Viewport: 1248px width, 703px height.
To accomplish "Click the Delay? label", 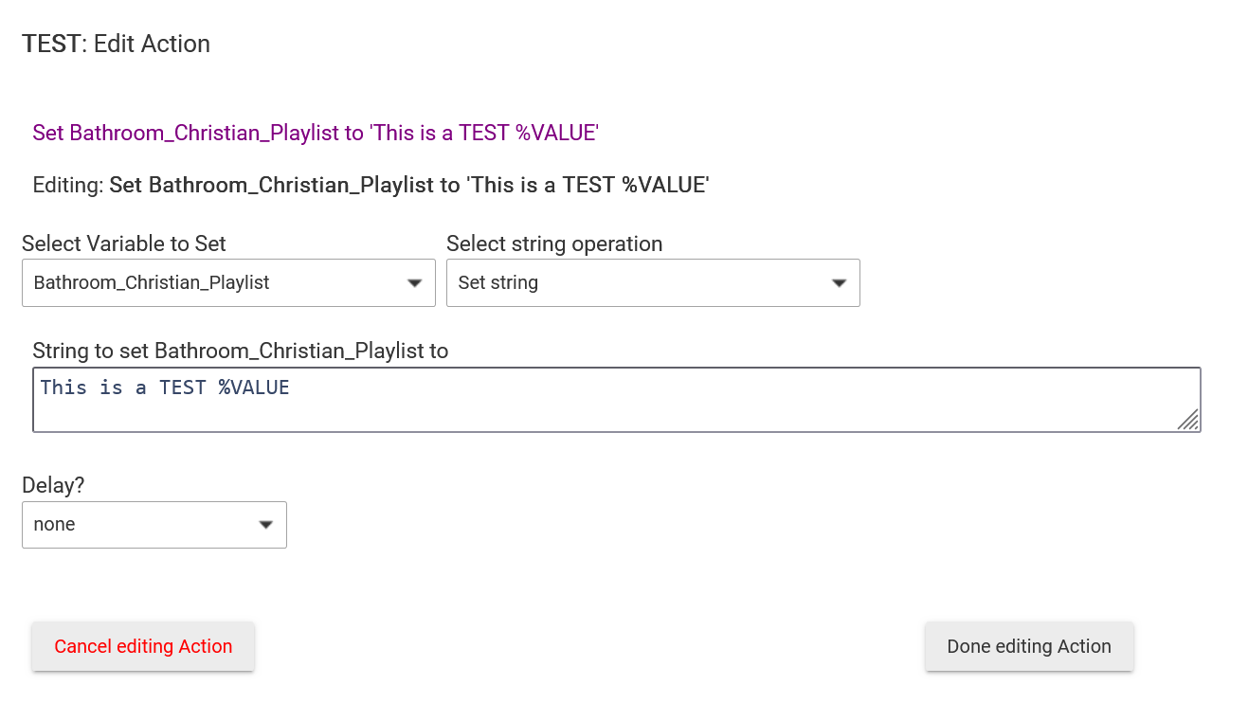I will click(53, 485).
